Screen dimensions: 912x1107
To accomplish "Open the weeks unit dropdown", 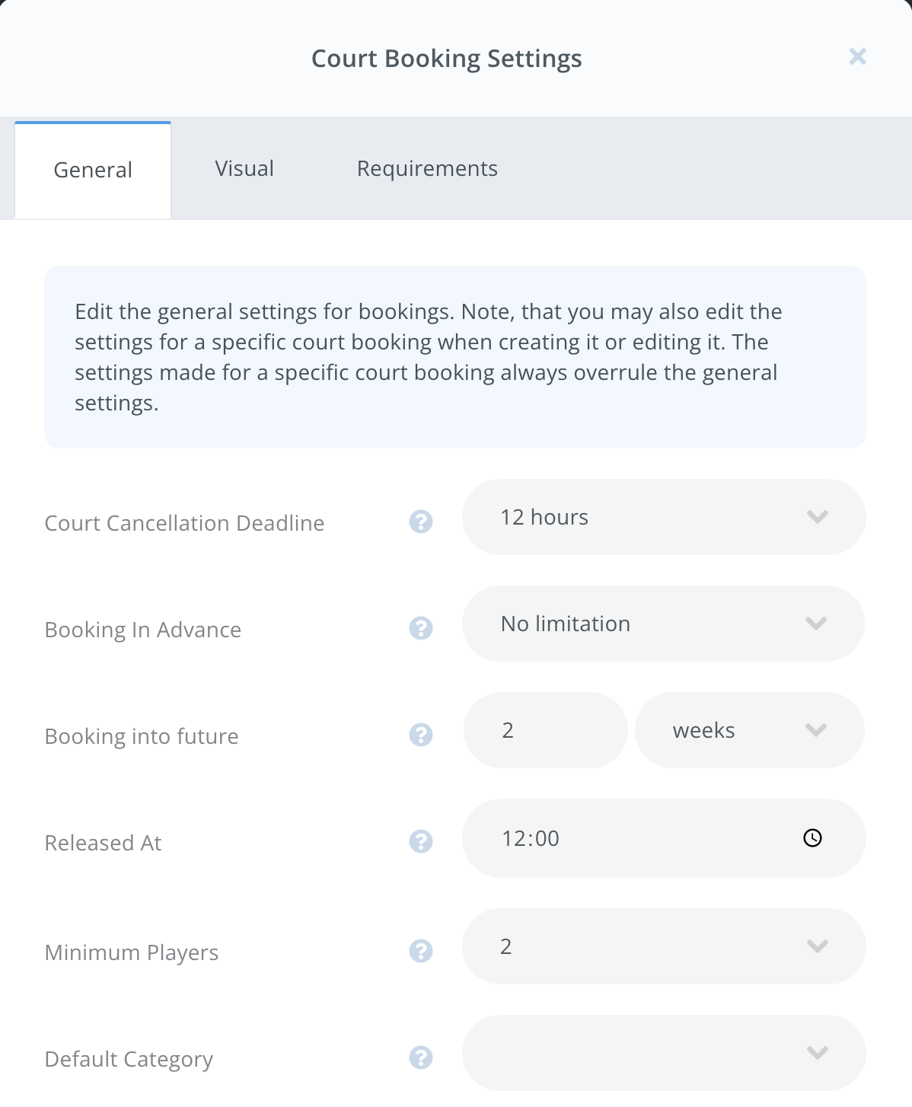I will pos(815,730).
